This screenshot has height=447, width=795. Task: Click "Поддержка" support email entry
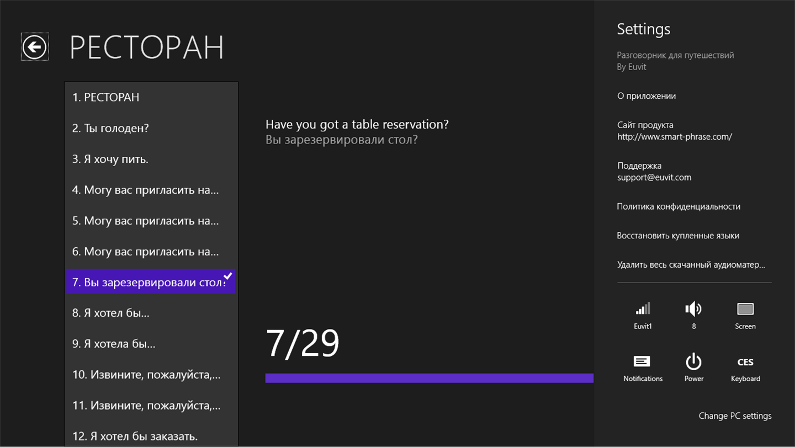pos(654,172)
